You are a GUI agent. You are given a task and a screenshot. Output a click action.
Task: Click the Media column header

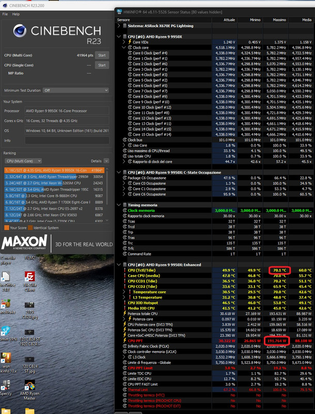point(307,20)
